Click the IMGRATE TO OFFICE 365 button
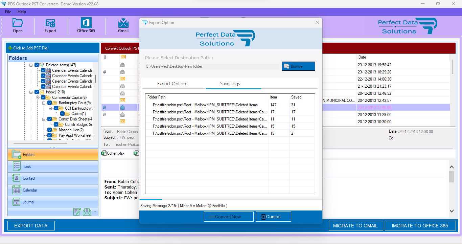The height and width of the screenshot is (244, 462). click(x=420, y=226)
